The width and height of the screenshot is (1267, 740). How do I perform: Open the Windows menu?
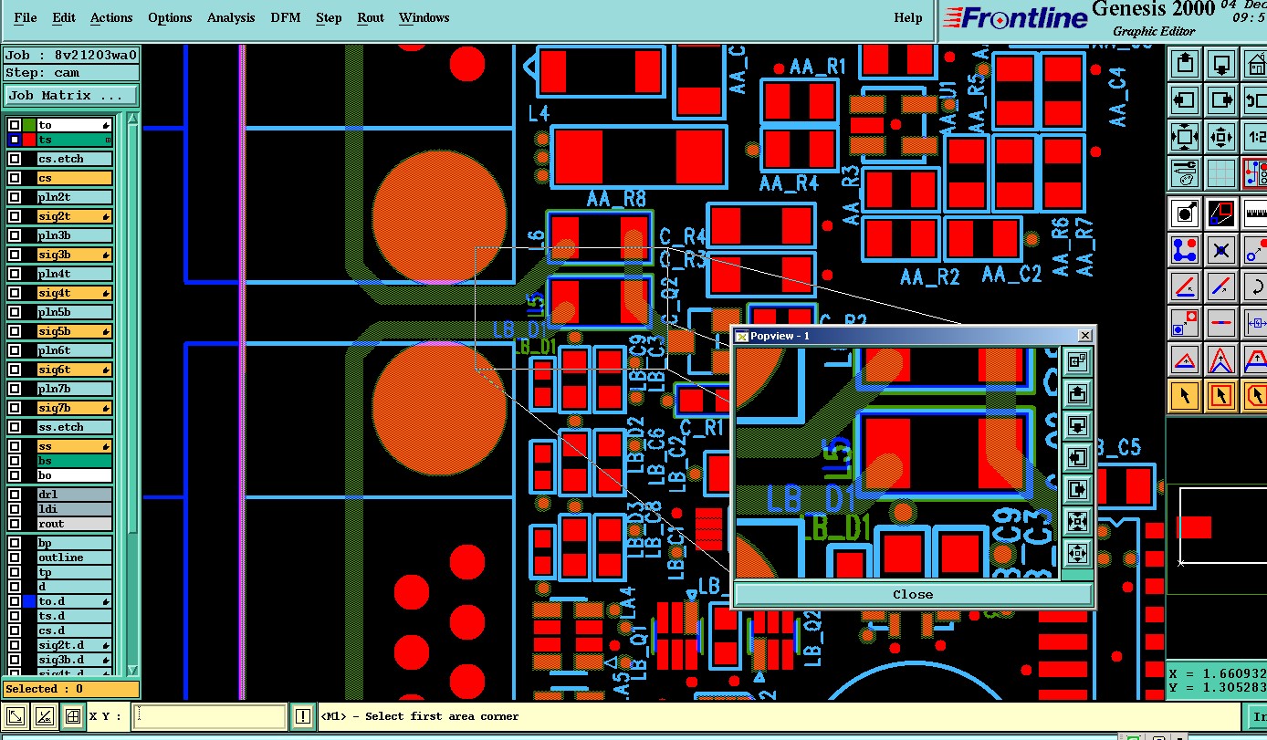point(424,17)
